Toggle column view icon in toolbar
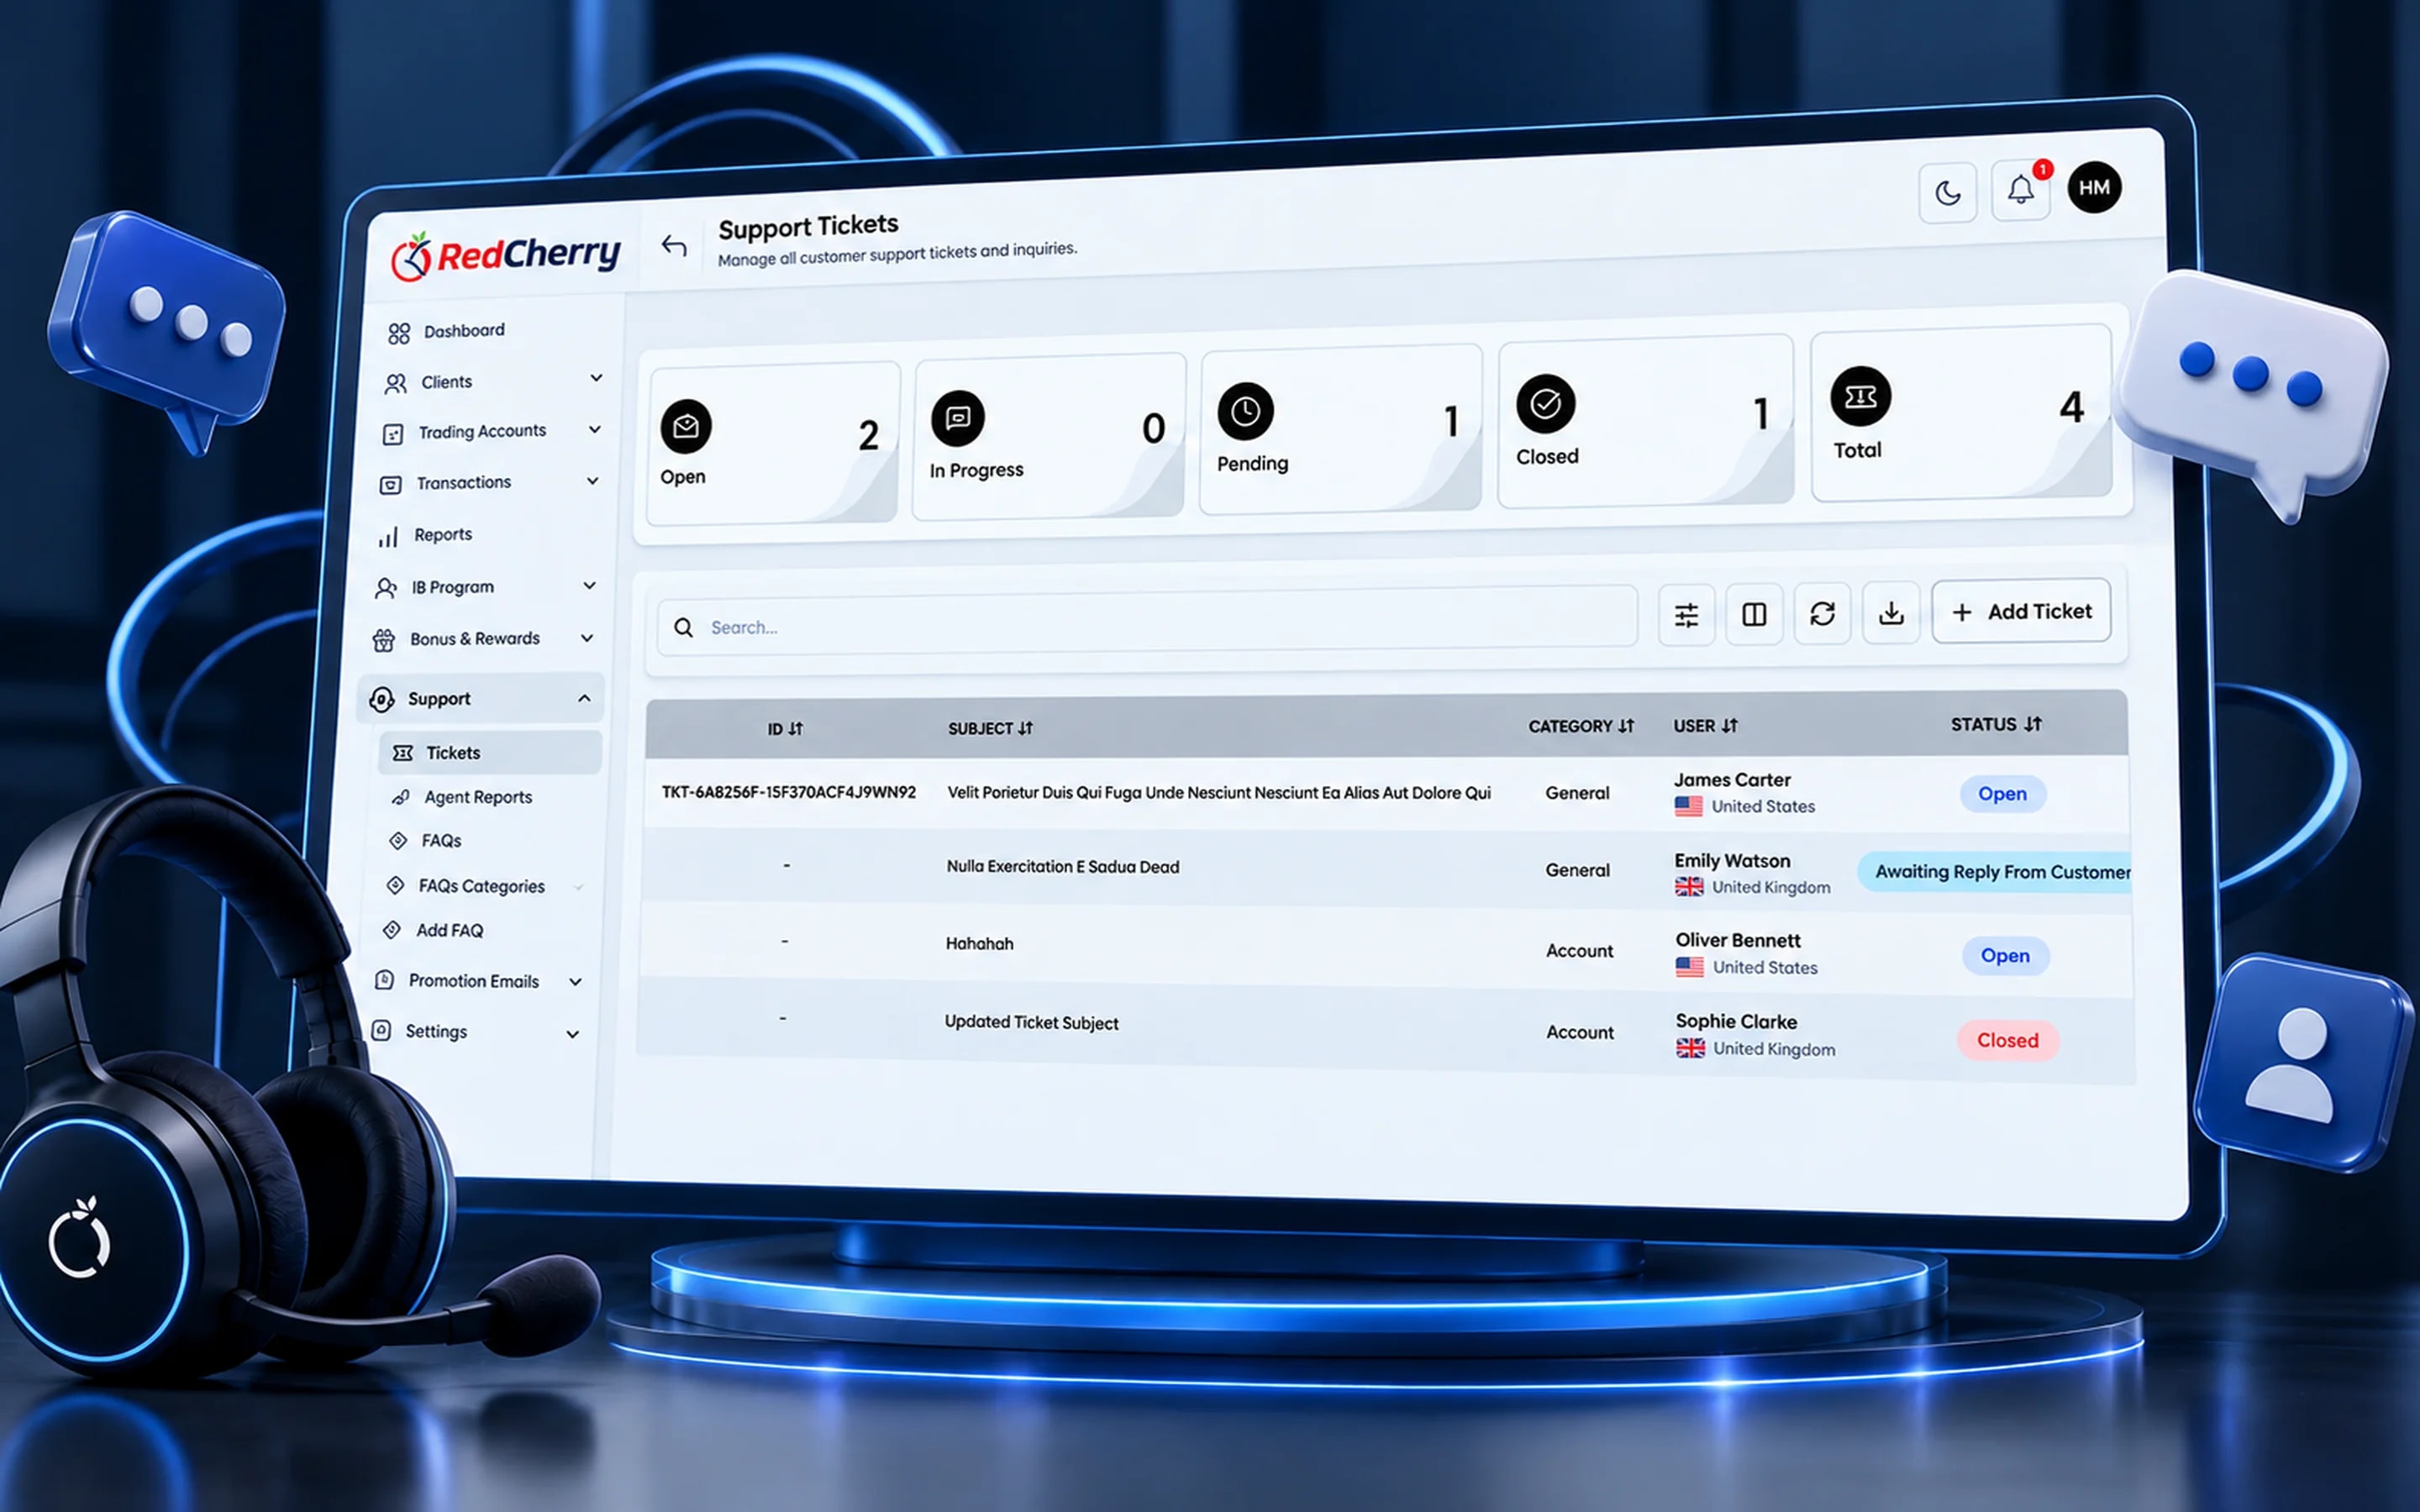2420x1512 pixels. point(1754,614)
